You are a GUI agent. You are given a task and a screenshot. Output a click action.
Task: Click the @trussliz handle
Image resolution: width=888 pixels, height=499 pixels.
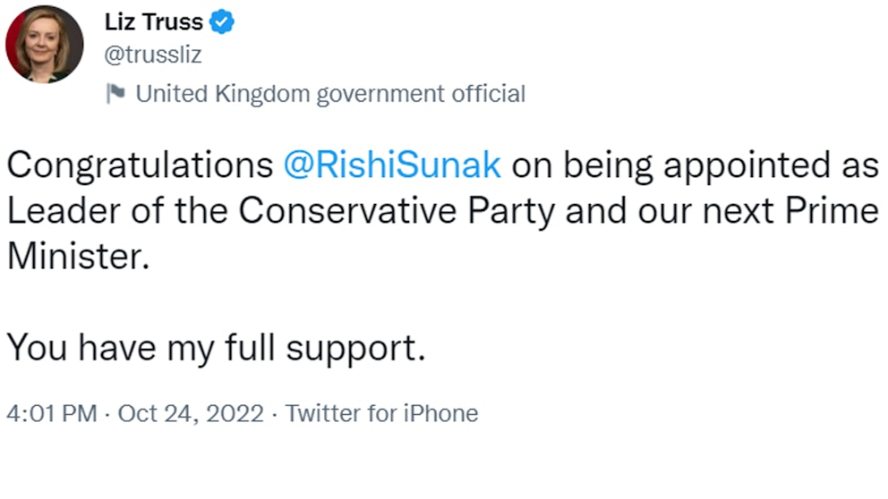(x=153, y=55)
